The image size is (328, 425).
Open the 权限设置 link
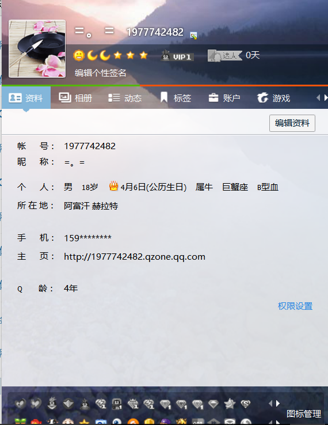[295, 306]
